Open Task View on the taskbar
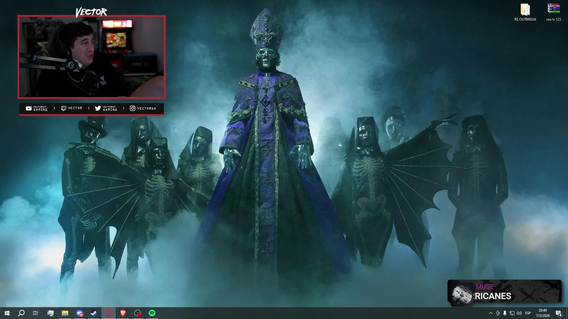This screenshot has height=319, width=568. (x=35, y=313)
